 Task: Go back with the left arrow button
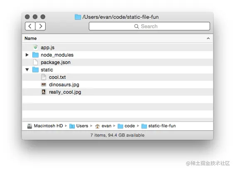point(30,26)
